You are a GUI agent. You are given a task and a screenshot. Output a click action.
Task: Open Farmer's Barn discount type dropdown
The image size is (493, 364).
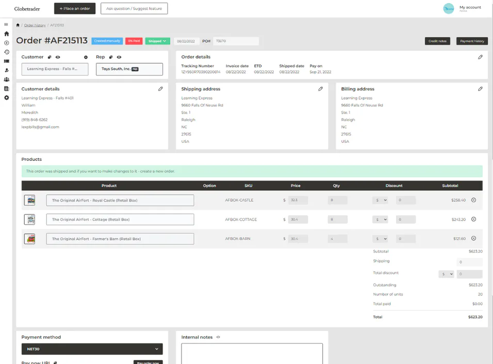coord(380,239)
